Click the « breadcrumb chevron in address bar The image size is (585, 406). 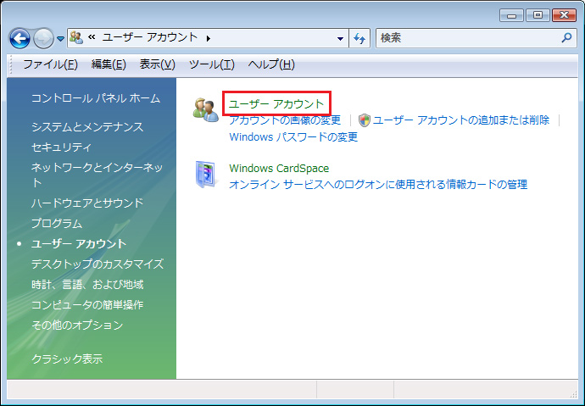92,37
